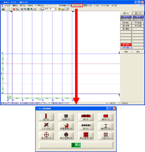The height and width of the screenshot is (152, 145).
Task: Toggle the 階入力 mode button
Action: tap(126, 13)
